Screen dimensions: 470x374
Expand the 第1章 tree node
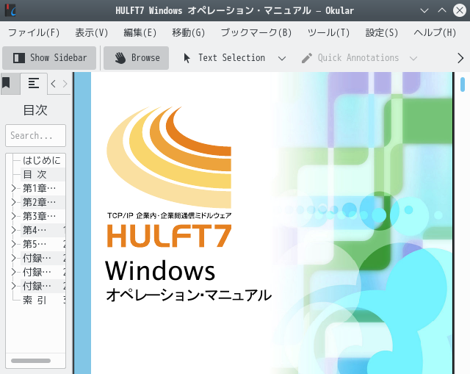point(13,188)
